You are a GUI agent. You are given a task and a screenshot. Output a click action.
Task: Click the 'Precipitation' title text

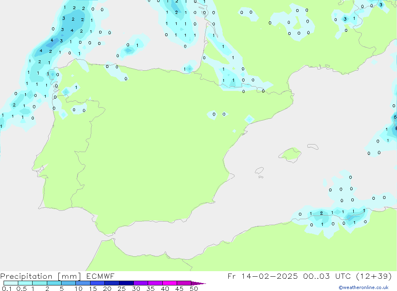(x=26, y=276)
